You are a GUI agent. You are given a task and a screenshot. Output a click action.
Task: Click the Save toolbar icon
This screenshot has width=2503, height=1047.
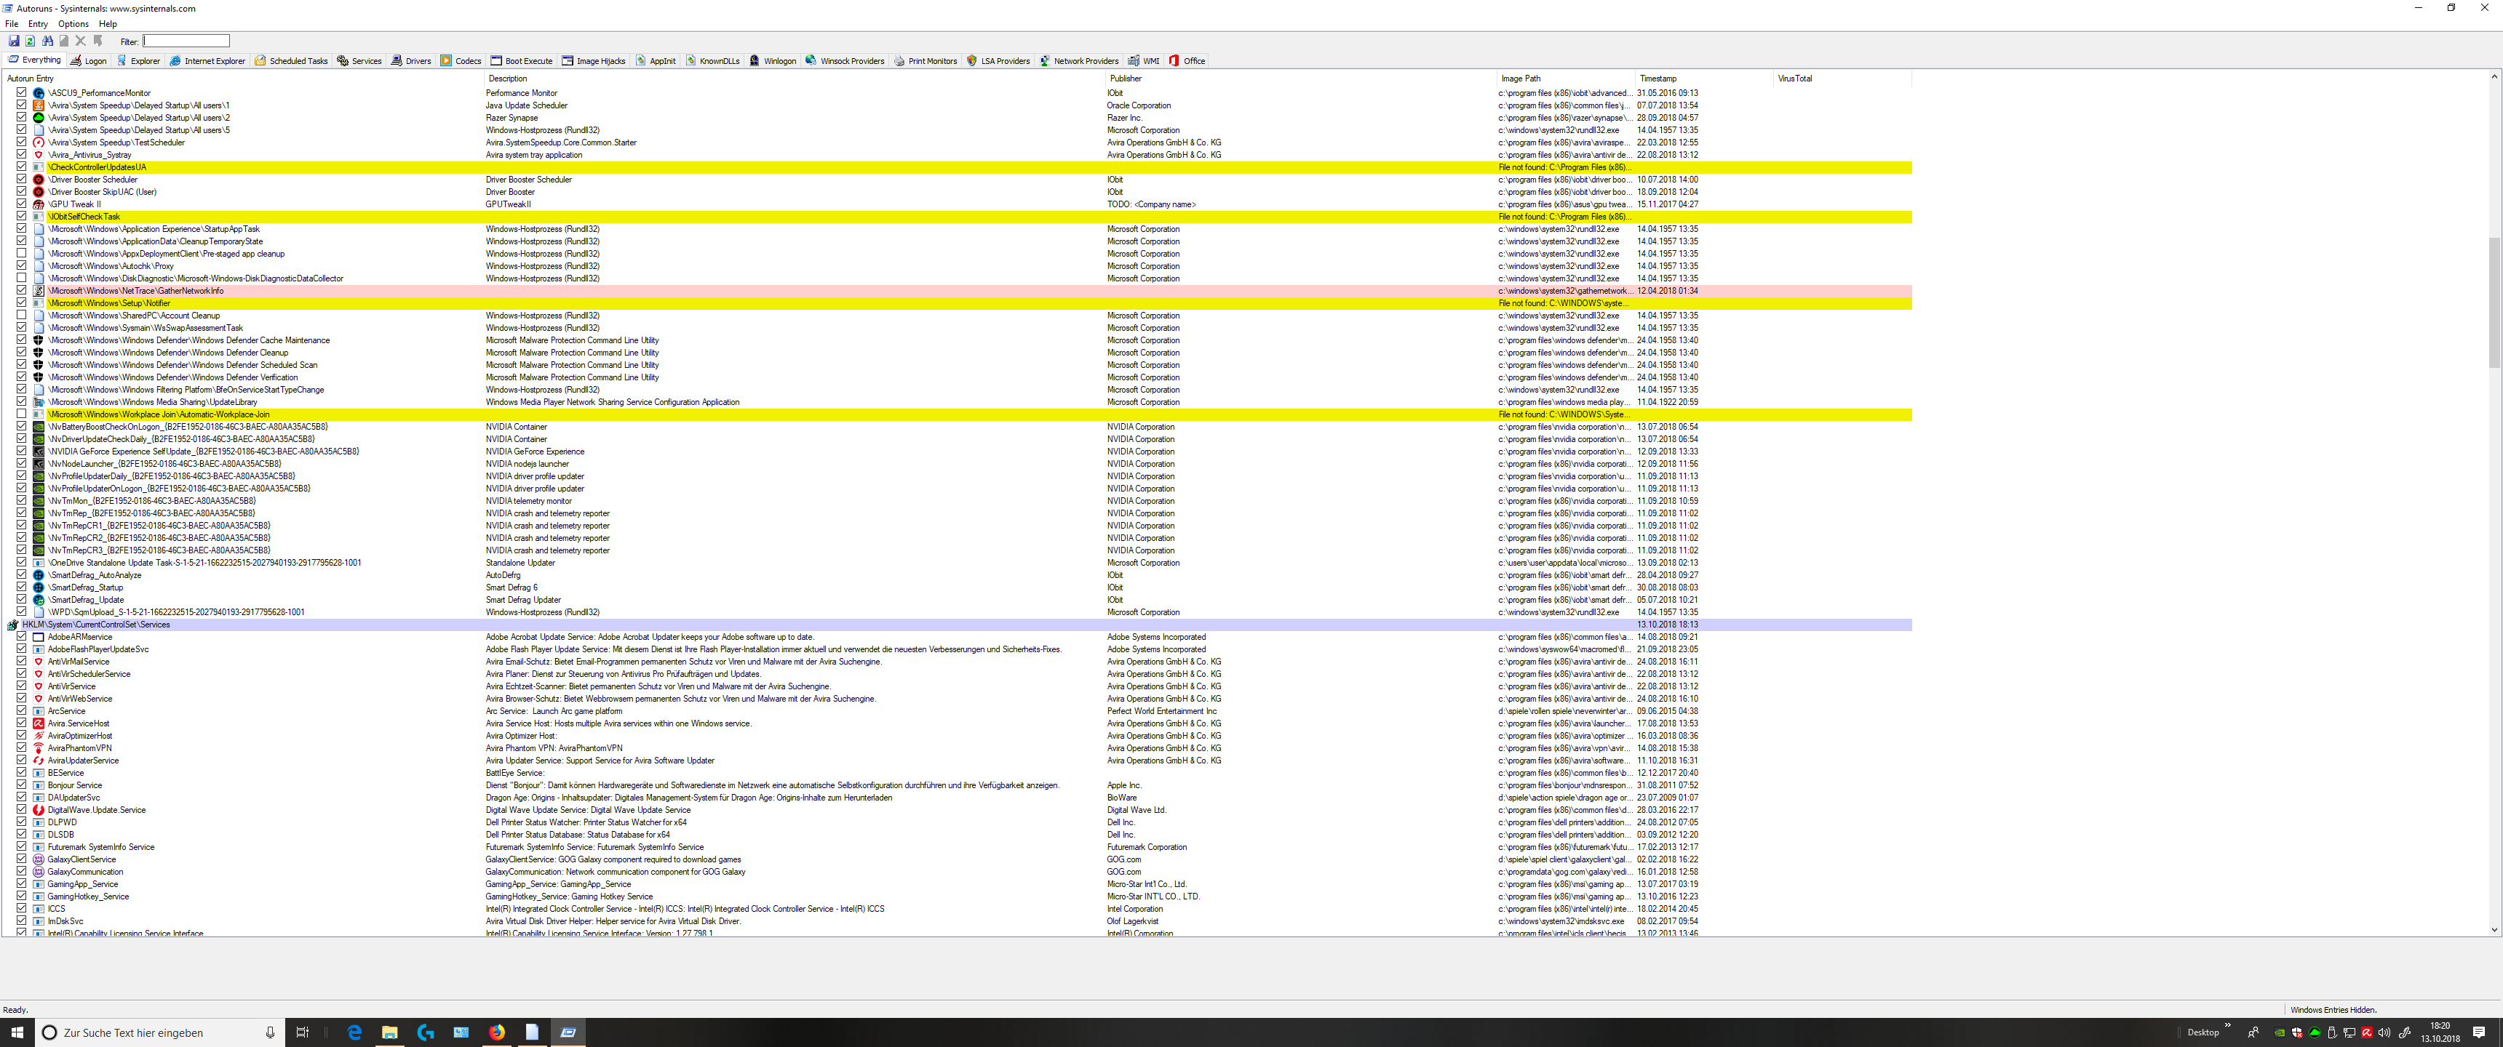tap(14, 41)
